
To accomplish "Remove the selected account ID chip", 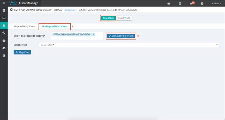I will 93,34.
